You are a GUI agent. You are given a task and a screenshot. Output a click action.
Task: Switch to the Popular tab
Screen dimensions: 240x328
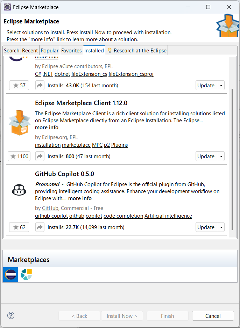(x=49, y=50)
